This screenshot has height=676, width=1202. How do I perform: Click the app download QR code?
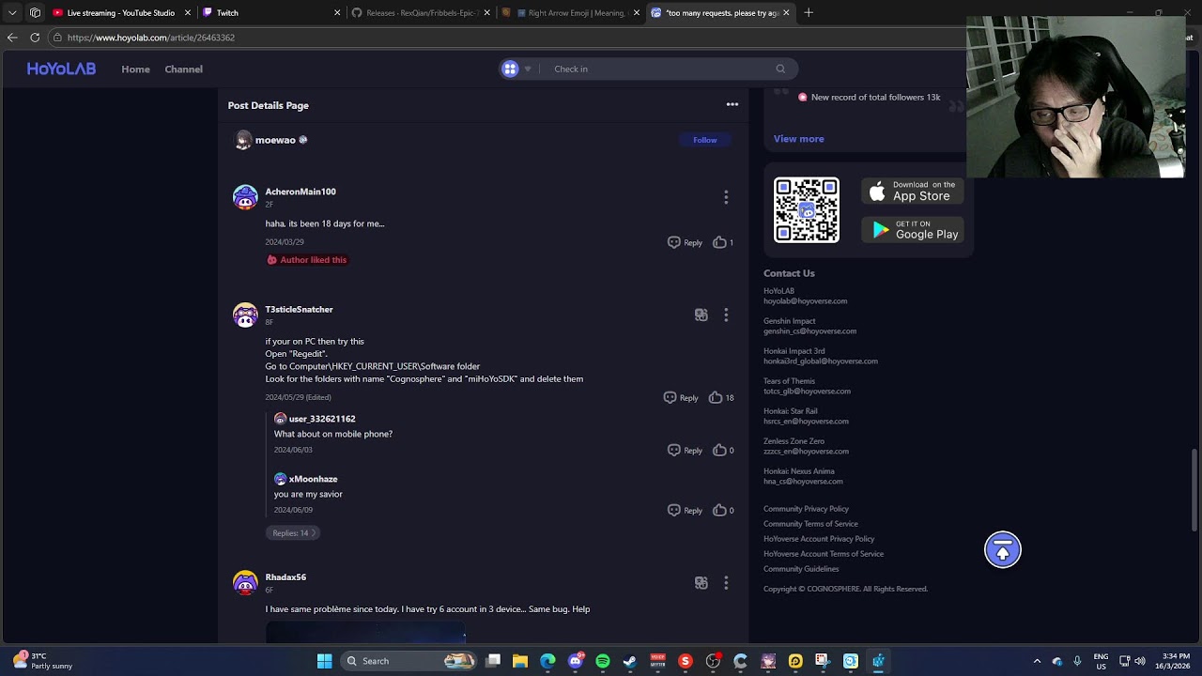[807, 210]
